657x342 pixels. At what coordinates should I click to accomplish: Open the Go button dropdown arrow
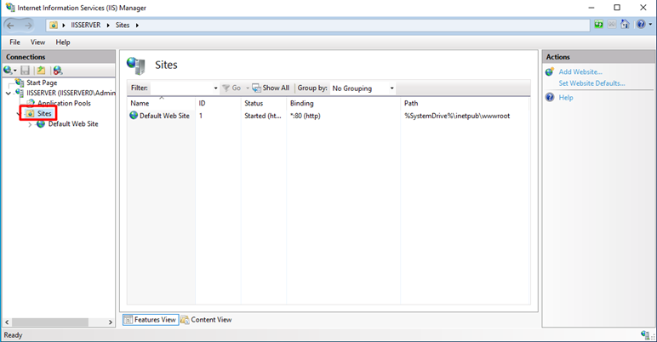[247, 88]
